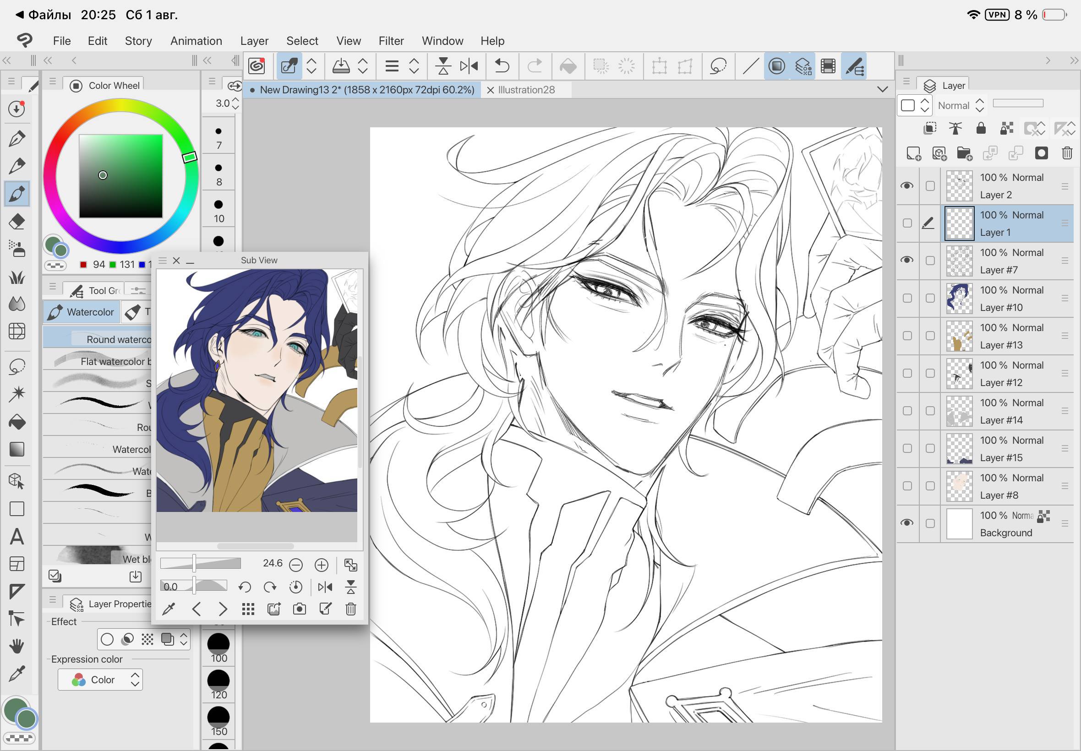Import image into Sub View
The height and width of the screenshot is (751, 1081).
(274, 610)
